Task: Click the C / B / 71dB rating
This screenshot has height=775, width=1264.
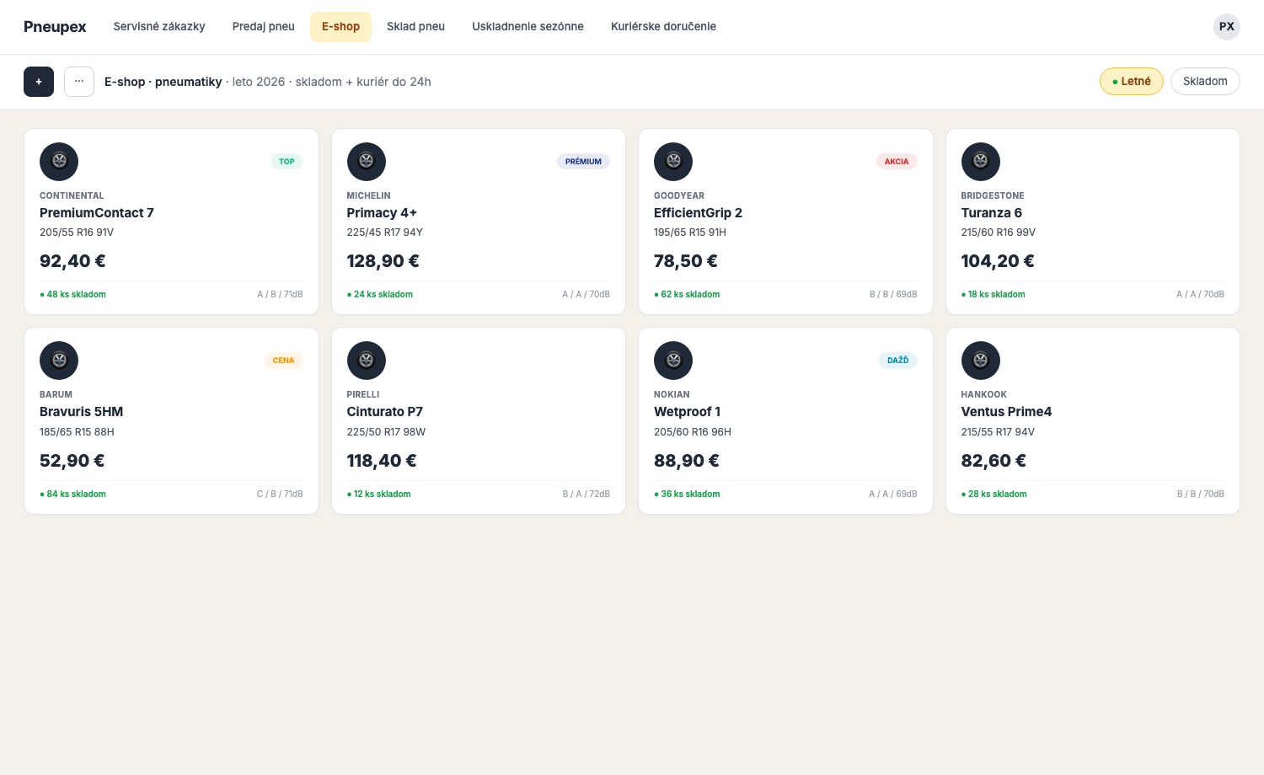Action: tap(280, 494)
